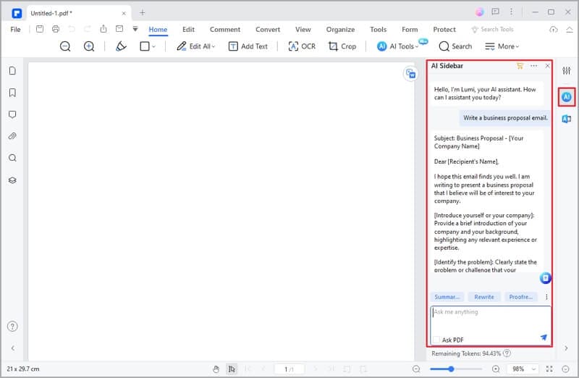The height and width of the screenshot is (378, 579).
Task: Click the page number field
Action: point(289,369)
